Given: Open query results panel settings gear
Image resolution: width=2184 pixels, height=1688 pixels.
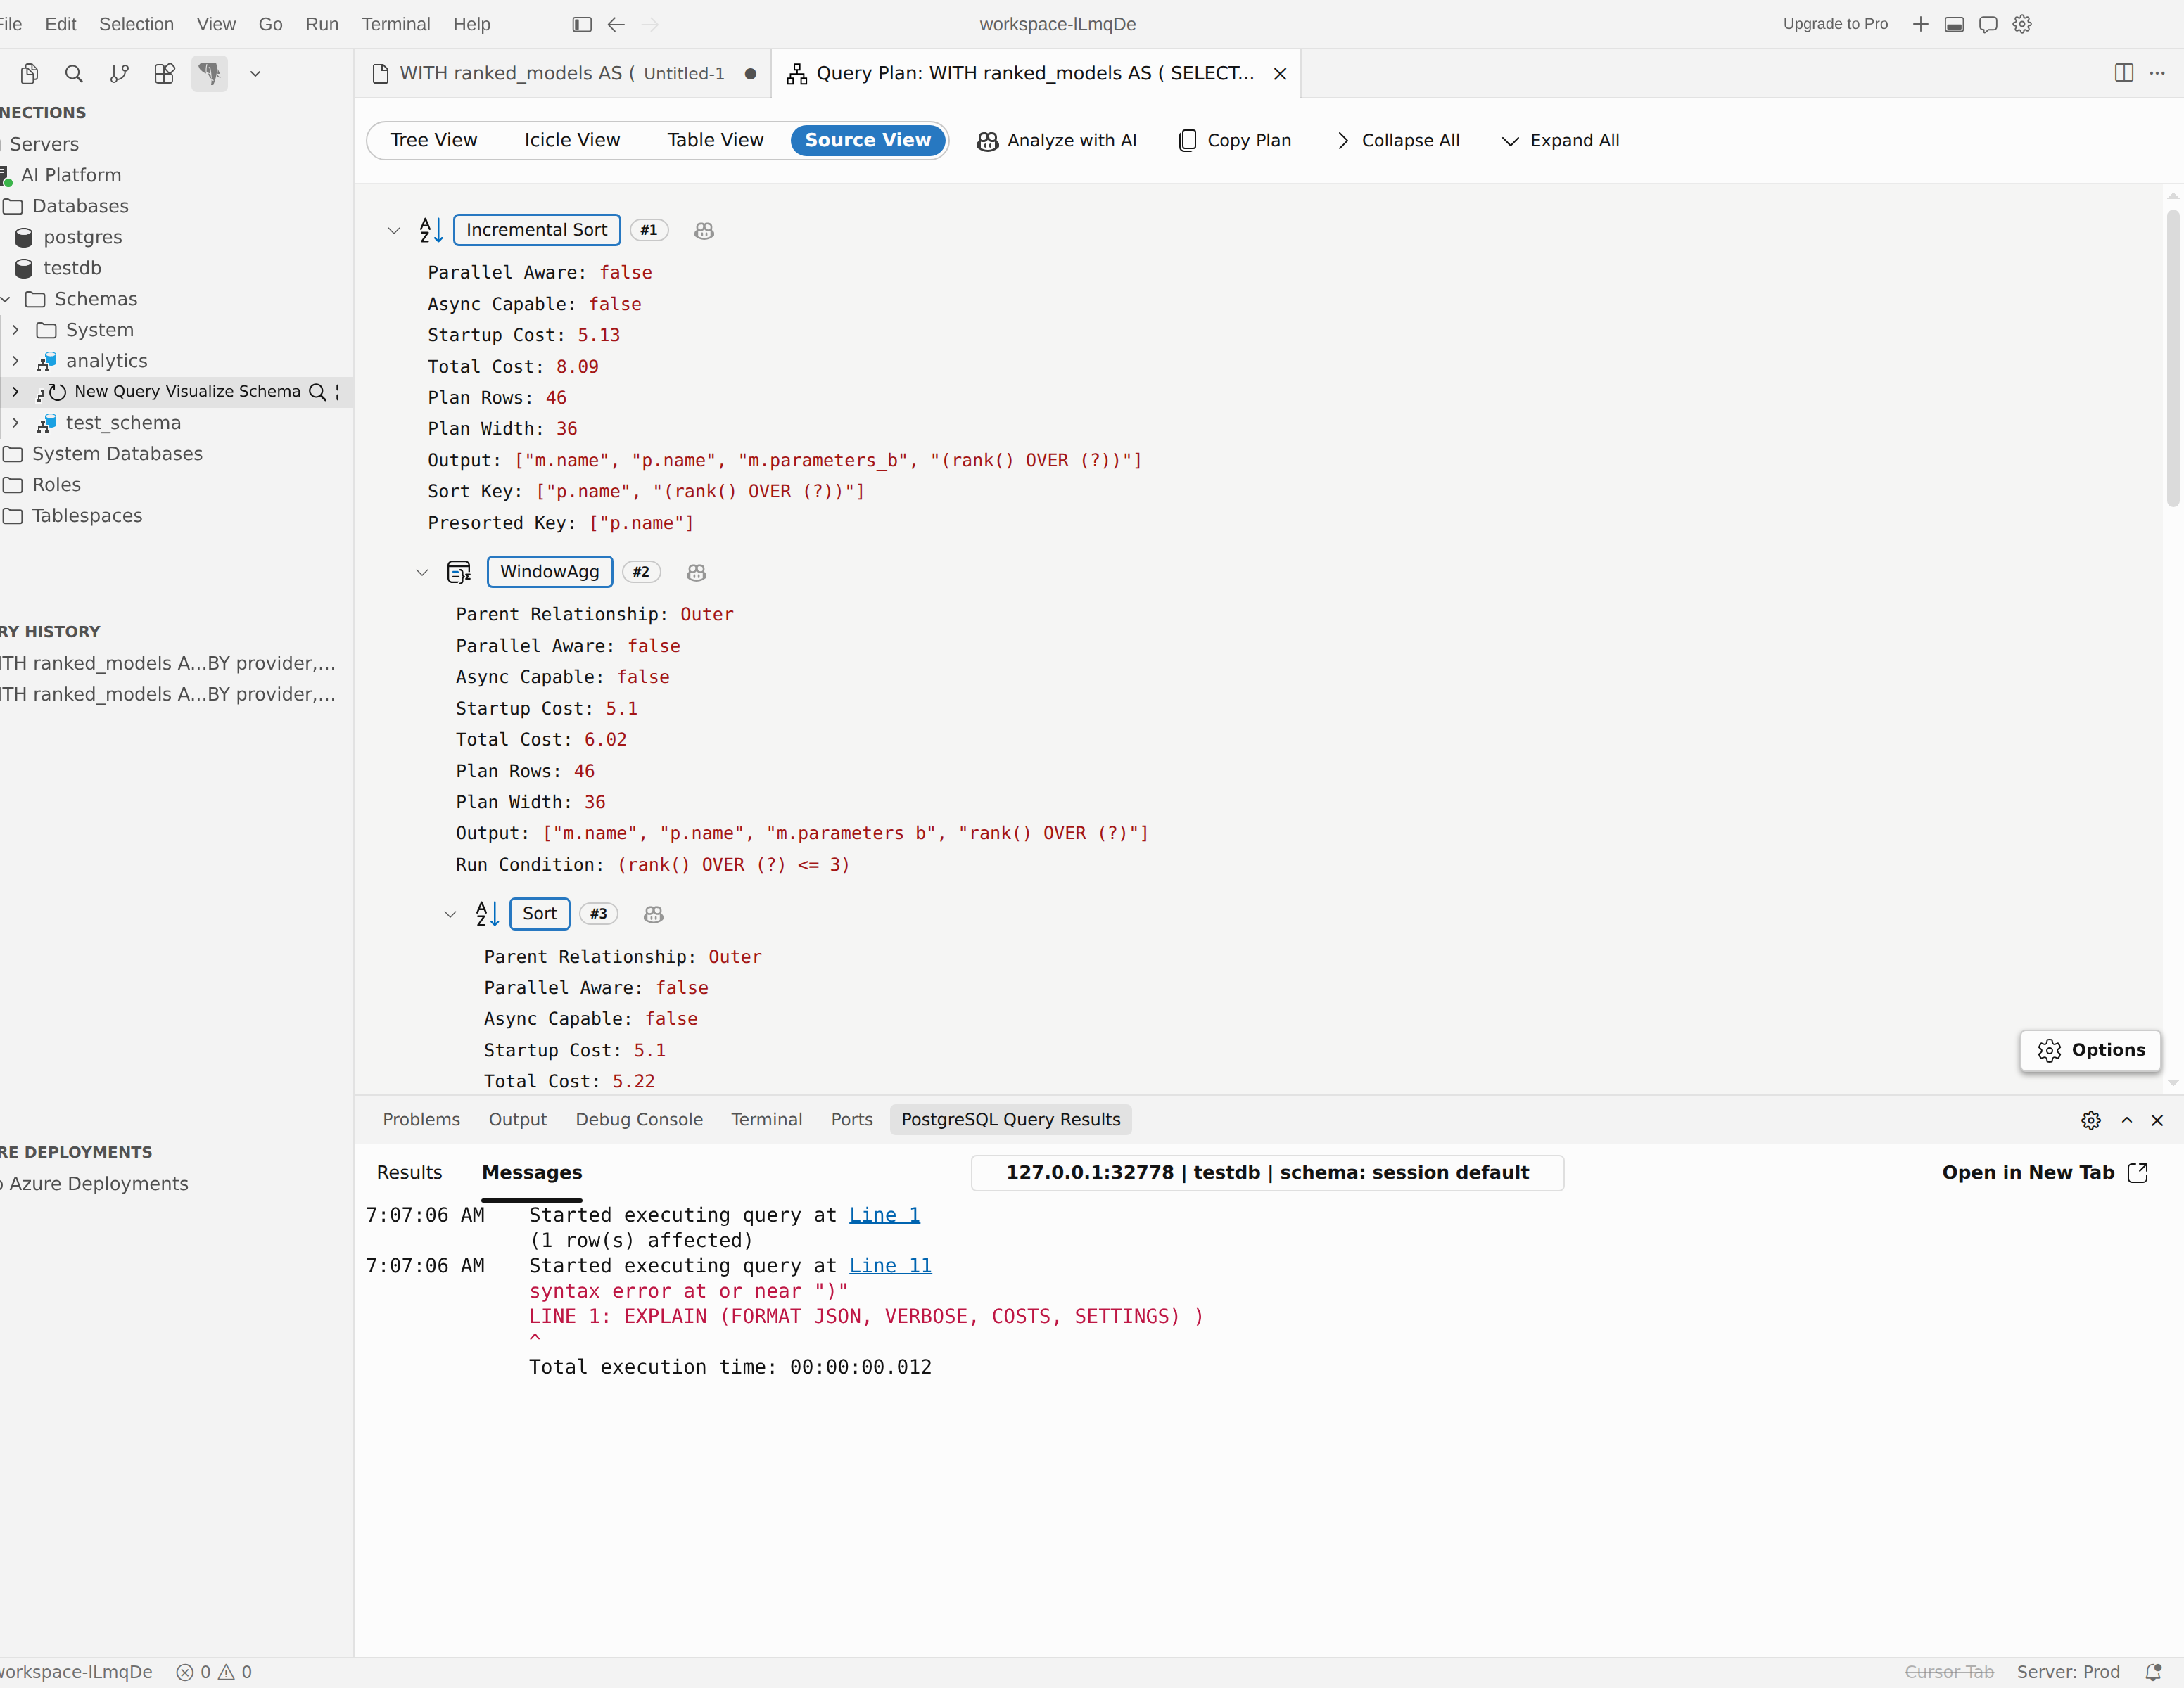Looking at the screenshot, I should click(2091, 1120).
